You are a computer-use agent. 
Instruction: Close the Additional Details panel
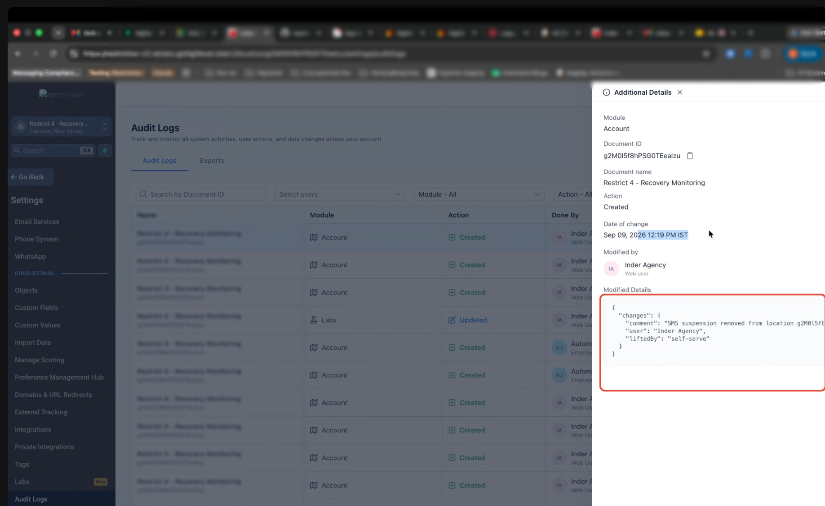(x=680, y=92)
